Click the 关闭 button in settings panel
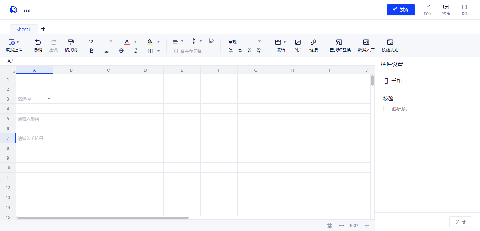The height and width of the screenshot is (231, 480). click(x=460, y=222)
